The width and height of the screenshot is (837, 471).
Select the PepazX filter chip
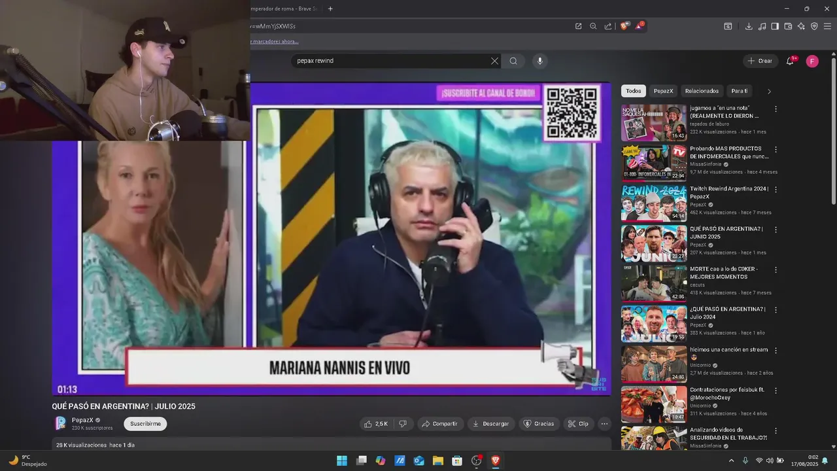click(x=663, y=91)
